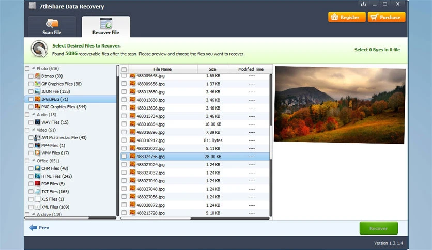
Task: Select the WMV Files (17) row
Action: [70, 153]
